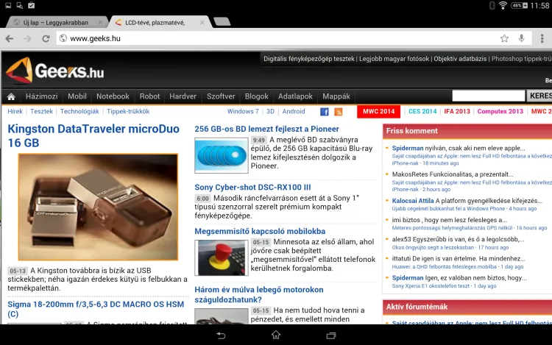Open 'Legjobb magyar fotósok' top link

(x=394, y=59)
